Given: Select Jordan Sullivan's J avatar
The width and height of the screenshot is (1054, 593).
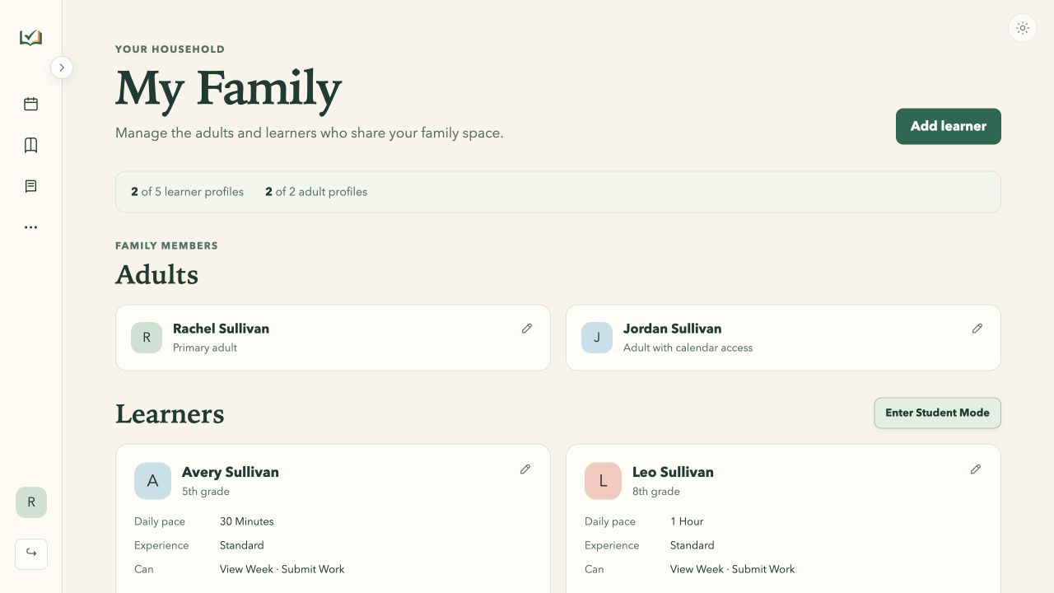Looking at the screenshot, I should coord(597,338).
